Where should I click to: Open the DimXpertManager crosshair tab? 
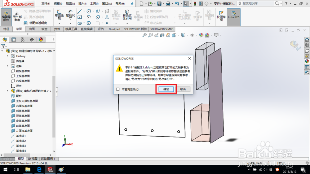coord(32,40)
